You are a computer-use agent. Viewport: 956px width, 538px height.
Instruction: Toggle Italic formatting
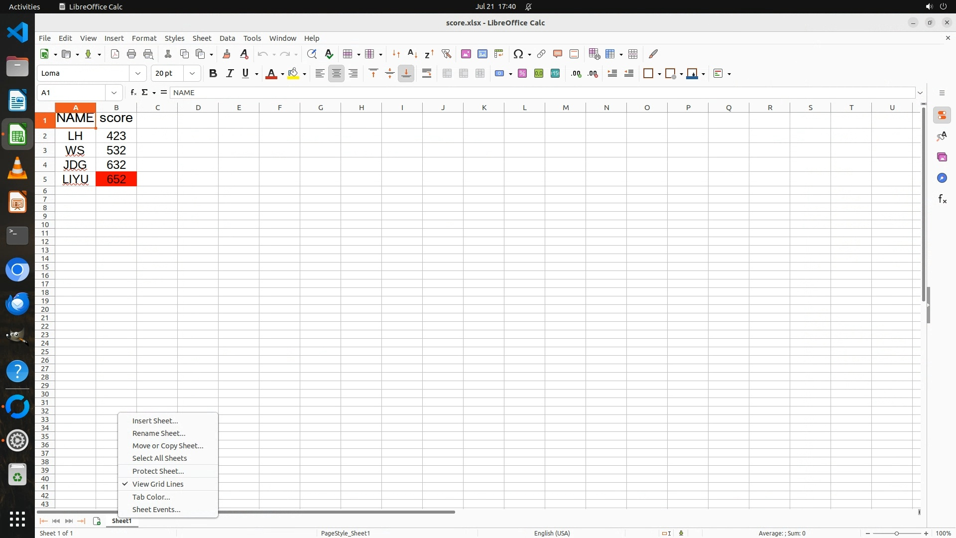click(230, 74)
